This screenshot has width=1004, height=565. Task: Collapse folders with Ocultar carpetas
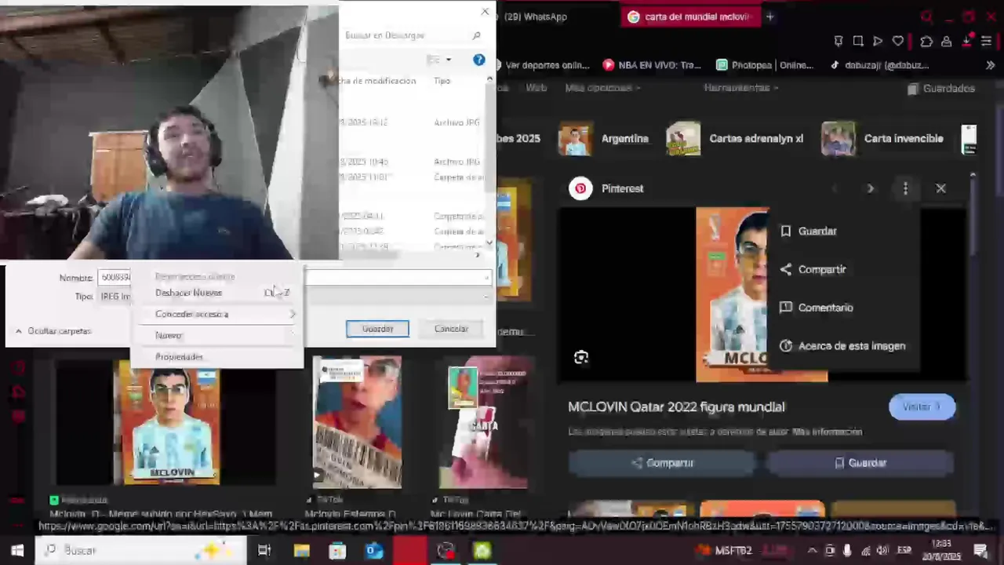[x=53, y=331]
